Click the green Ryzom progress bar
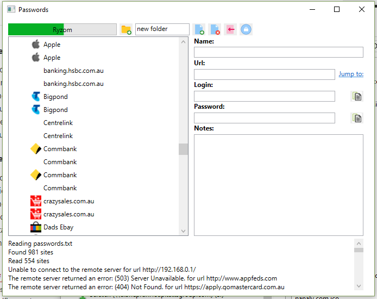The width and height of the screenshot is (377, 299). pos(62,29)
